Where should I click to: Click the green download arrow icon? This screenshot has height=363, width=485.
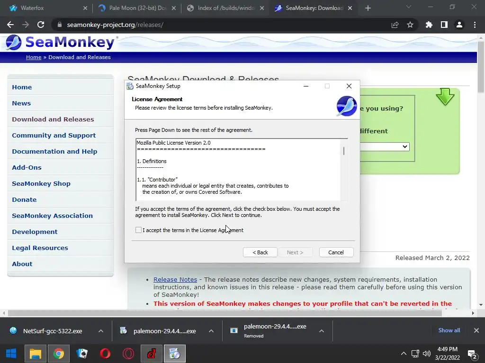pyautogui.click(x=445, y=97)
